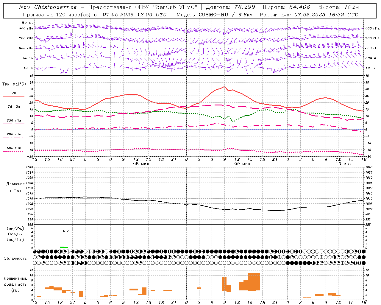Click the '09 мая' date label

(242, 164)
